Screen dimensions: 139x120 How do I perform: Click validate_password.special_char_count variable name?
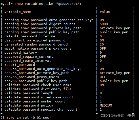tap(41, 110)
